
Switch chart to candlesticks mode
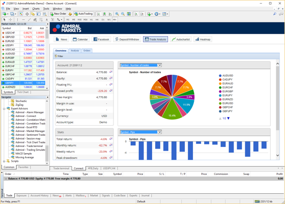(x=104, y=14)
